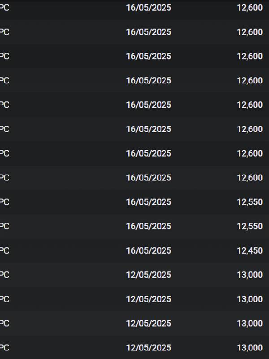Click PC text in the bottom row
The width and height of the screenshot is (269, 359).
4,347
